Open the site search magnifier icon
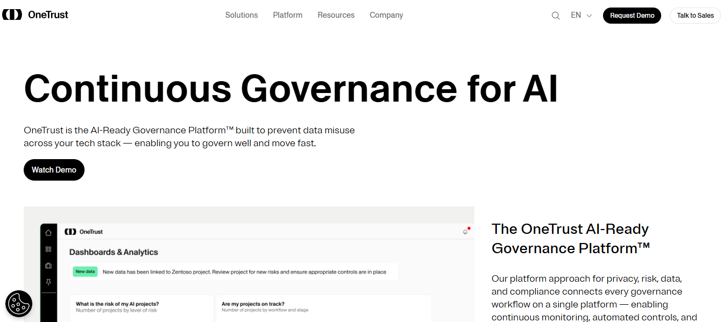Viewport: 722px width, 322px height. (556, 16)
